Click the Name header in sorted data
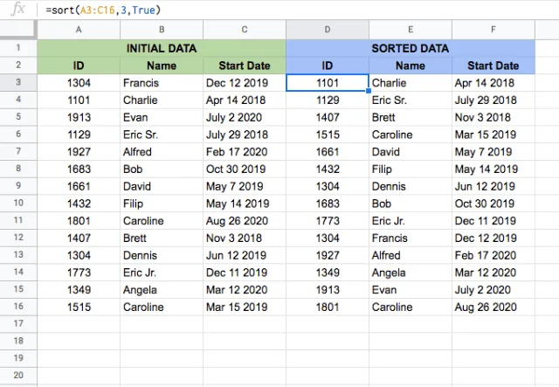Image resolution: width=559 pixels, height=387 pixels. point(411,66)
